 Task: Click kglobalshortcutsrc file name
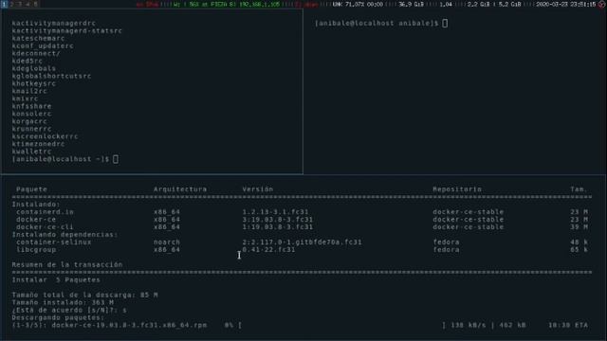51,76
